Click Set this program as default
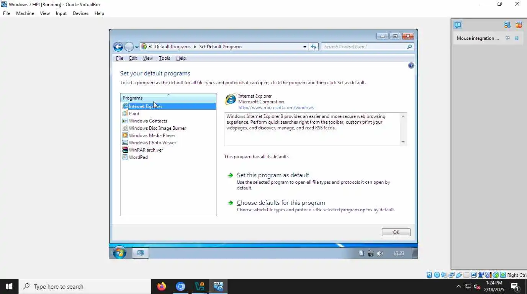 273,175
